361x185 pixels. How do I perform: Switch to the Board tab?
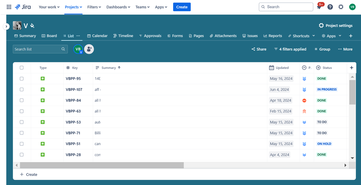pyautogui.click(x=49, y=36)
